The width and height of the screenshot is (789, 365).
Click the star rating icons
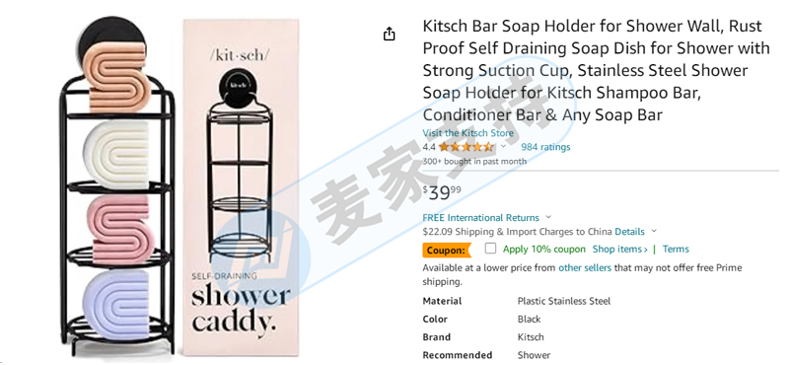466,147
